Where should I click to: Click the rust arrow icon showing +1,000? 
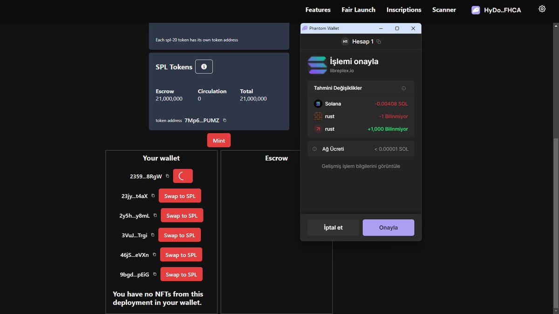[318, 129]
